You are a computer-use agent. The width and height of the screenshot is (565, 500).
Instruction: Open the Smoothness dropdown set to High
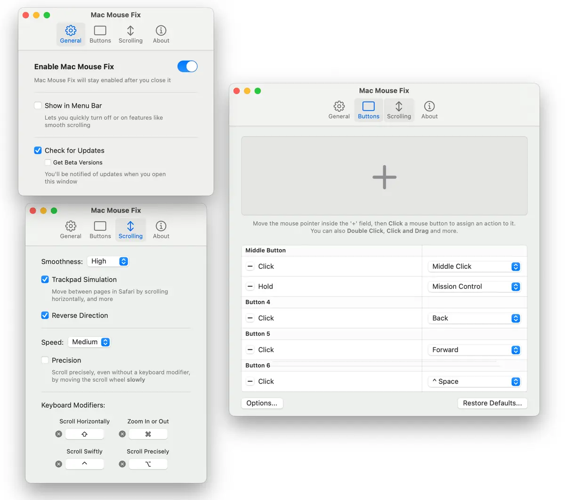point(108,261)
